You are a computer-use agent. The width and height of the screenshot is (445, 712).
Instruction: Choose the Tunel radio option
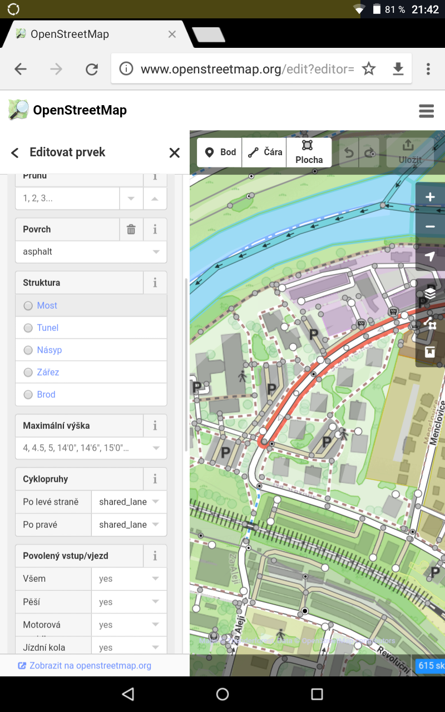tap(91, 328)
